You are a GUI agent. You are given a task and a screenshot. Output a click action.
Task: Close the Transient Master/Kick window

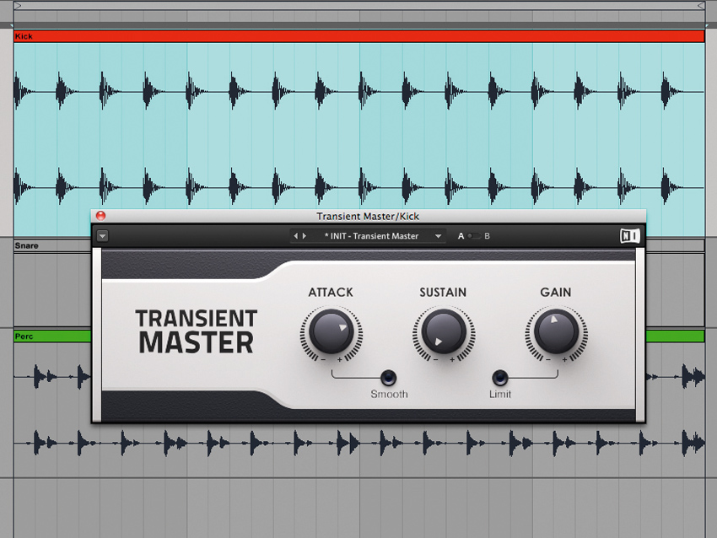pos(100,216)
